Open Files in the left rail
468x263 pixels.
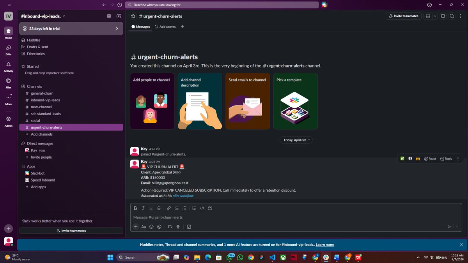(9, 83)
